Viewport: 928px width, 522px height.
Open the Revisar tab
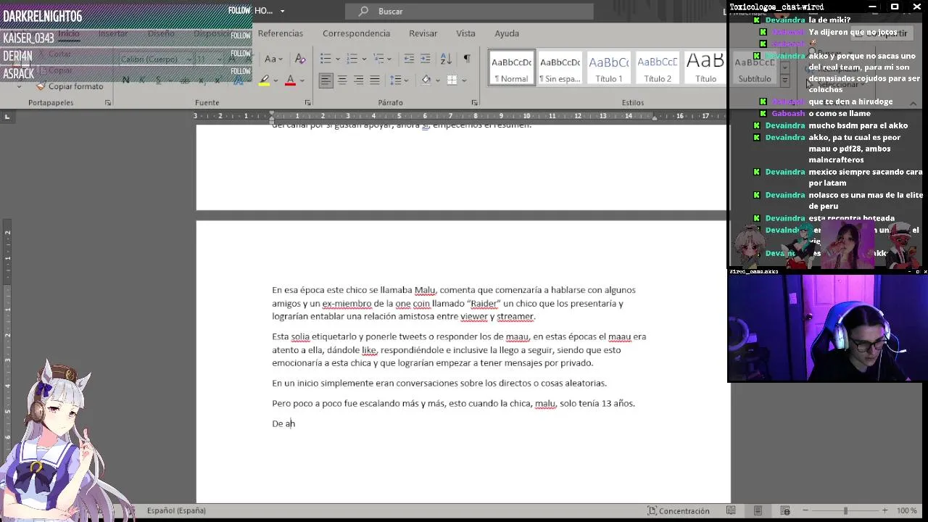click(423, 33)
